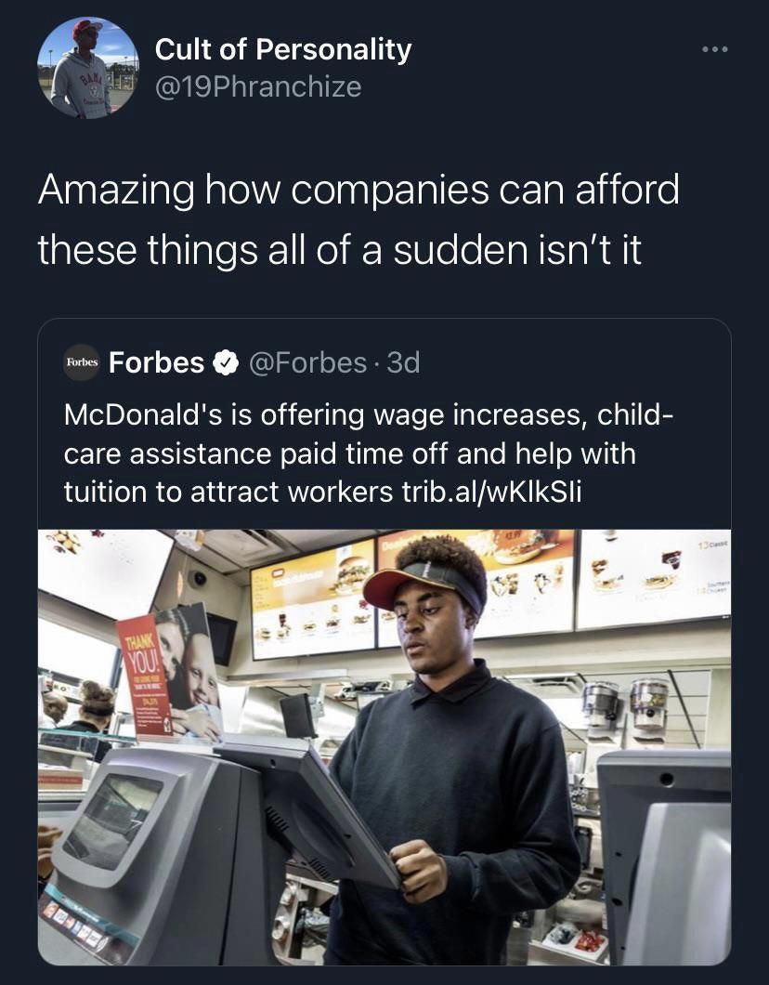The image size is (769, 985).
Task: Tap the red Thank You sign in photo
Action: coord(144,676)
